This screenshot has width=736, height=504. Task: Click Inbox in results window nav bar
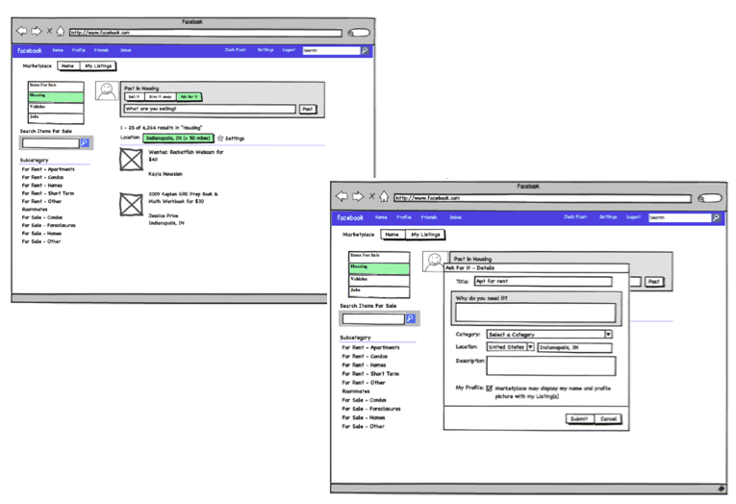126,50
